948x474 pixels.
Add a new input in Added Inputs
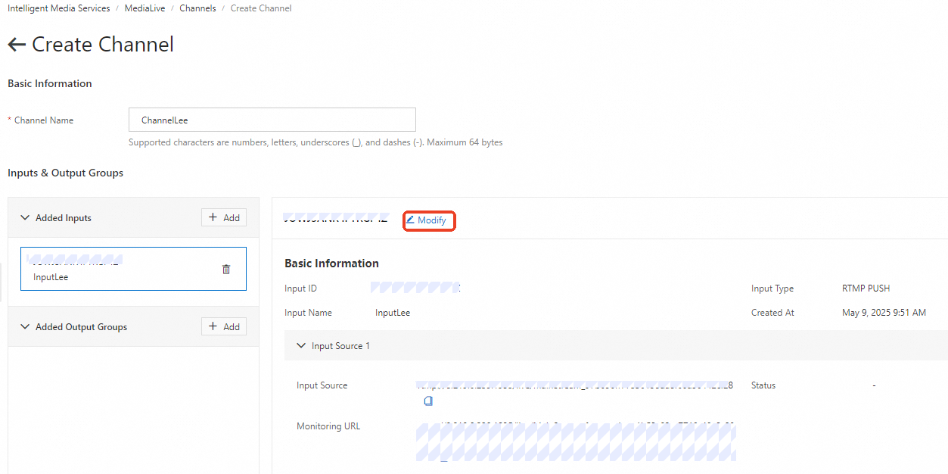coord(224,217)
